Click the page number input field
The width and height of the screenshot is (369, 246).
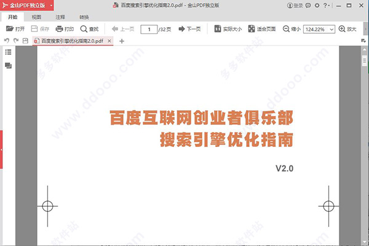[x=149, y=29]
